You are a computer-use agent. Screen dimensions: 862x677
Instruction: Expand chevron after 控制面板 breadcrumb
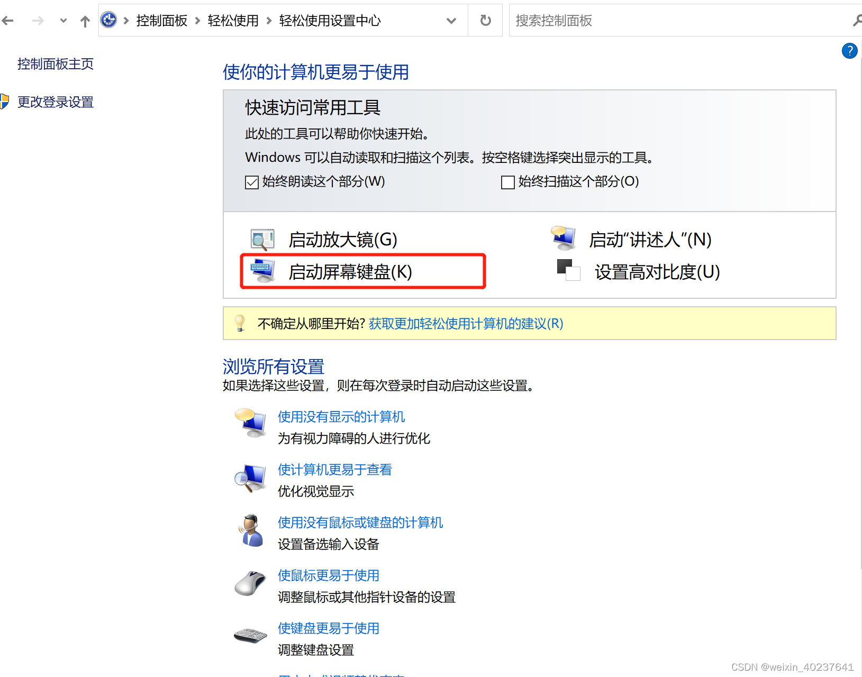point(197,21)
